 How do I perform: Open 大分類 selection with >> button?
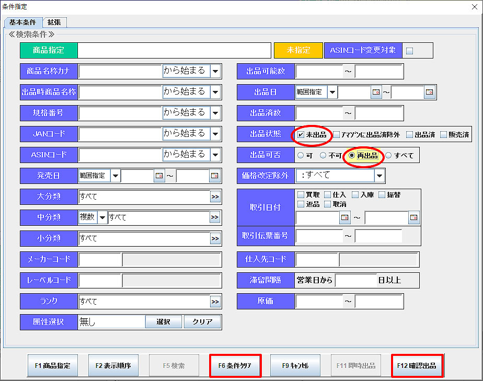click(x=215, y=197)
